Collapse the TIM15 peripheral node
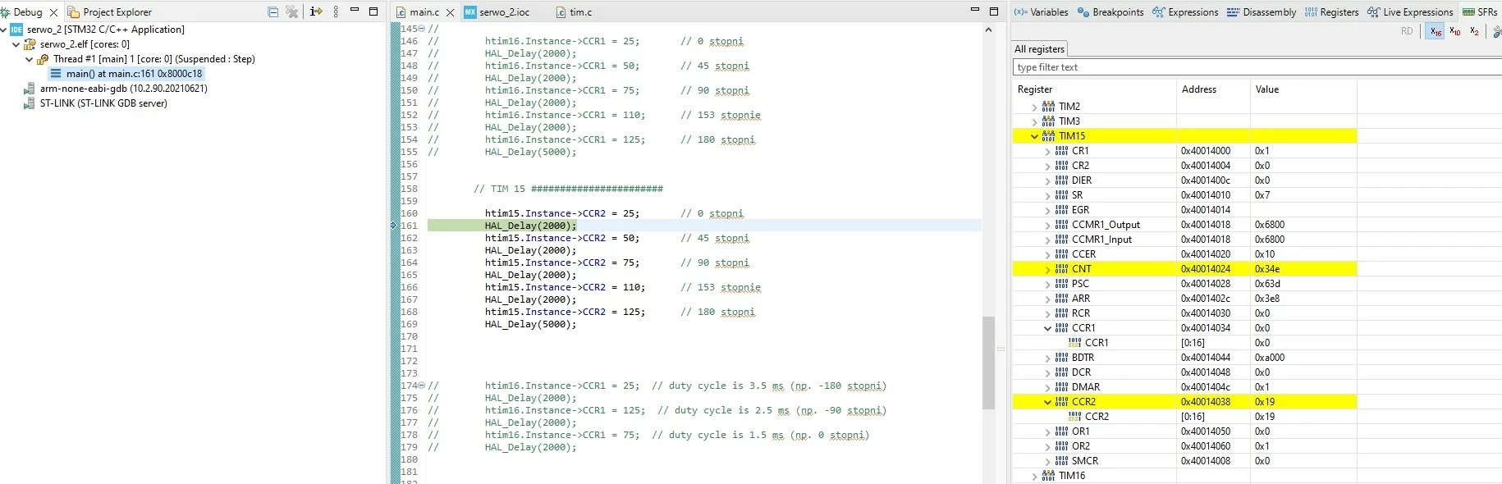 pyautogui.click(x=1034, y=136)
